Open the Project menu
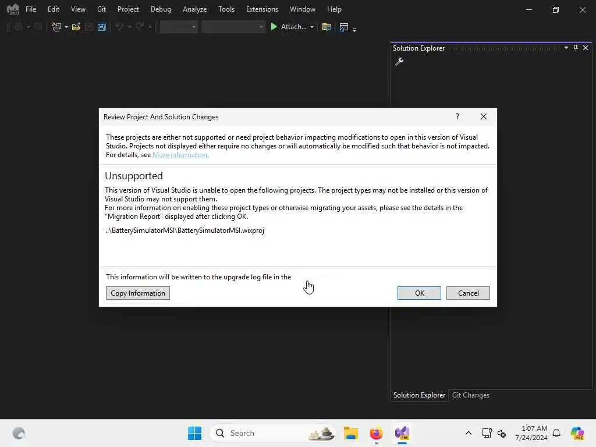 [x=128, y=9]
